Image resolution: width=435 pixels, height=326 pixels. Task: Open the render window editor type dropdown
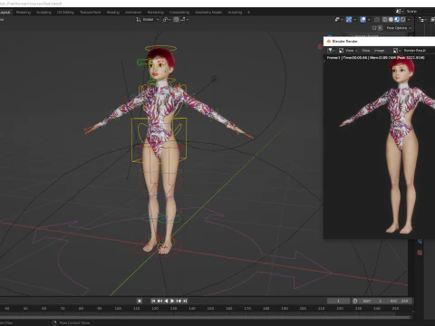click(x=332, y=51)
